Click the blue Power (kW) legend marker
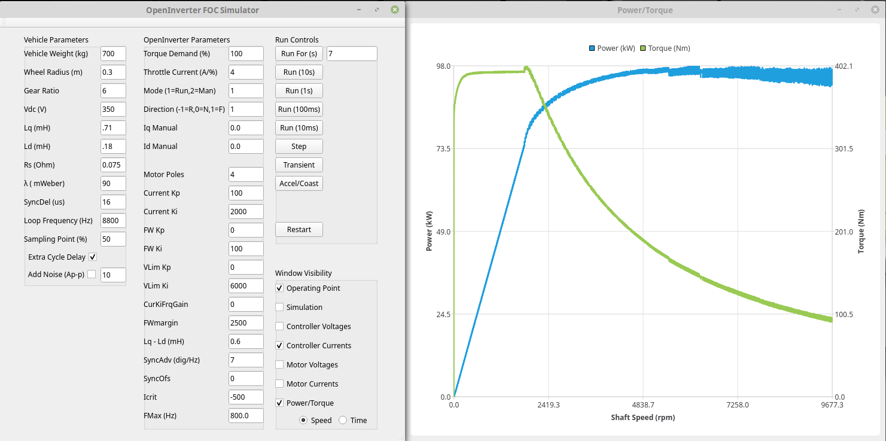 coord(592,48)
